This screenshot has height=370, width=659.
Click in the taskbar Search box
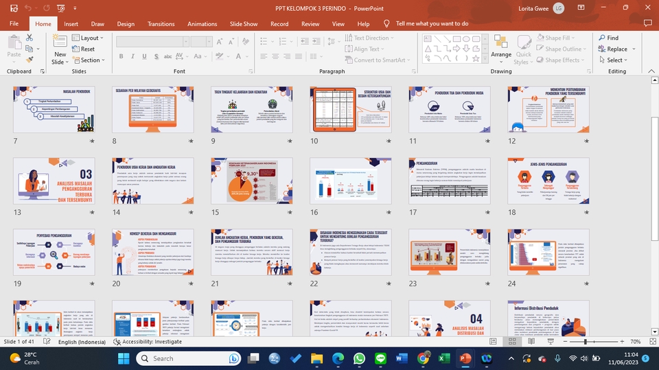pos(188,358)
